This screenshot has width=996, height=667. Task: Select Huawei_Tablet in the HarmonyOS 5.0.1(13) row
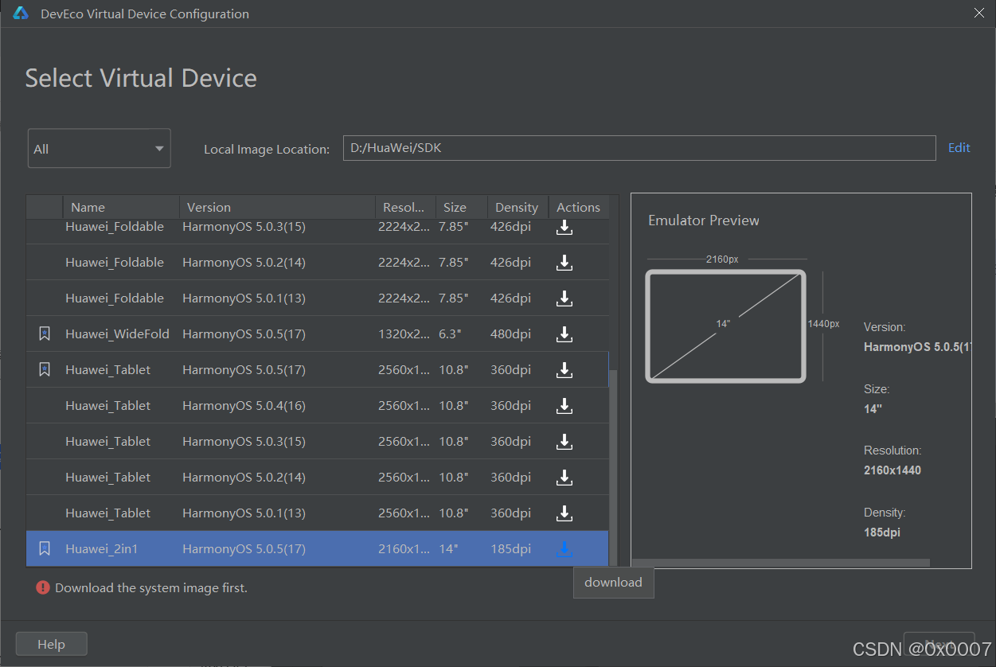tap(107, 513)
